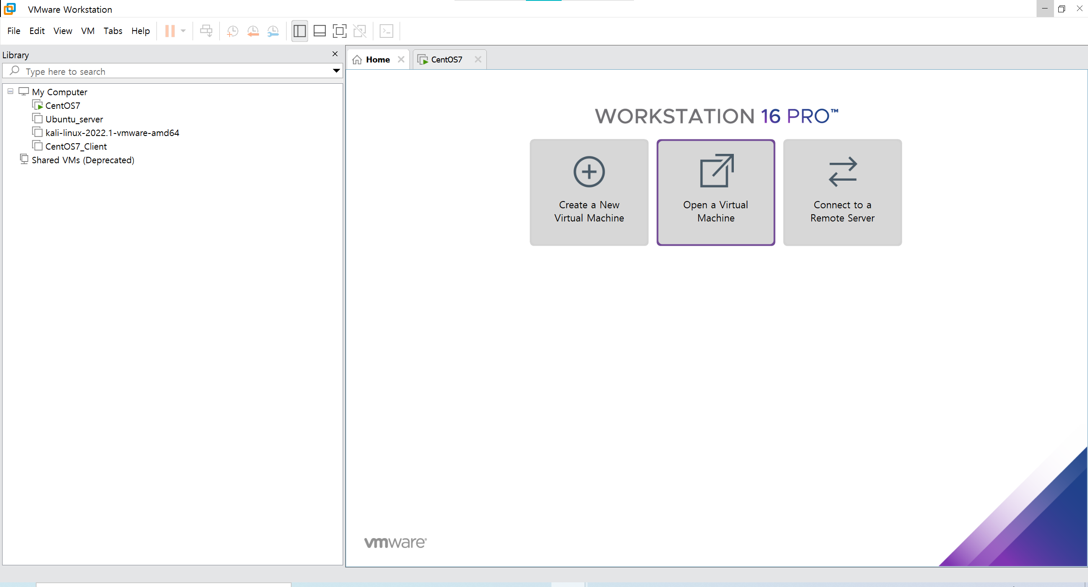Open the VM menu

click(88, 31)
